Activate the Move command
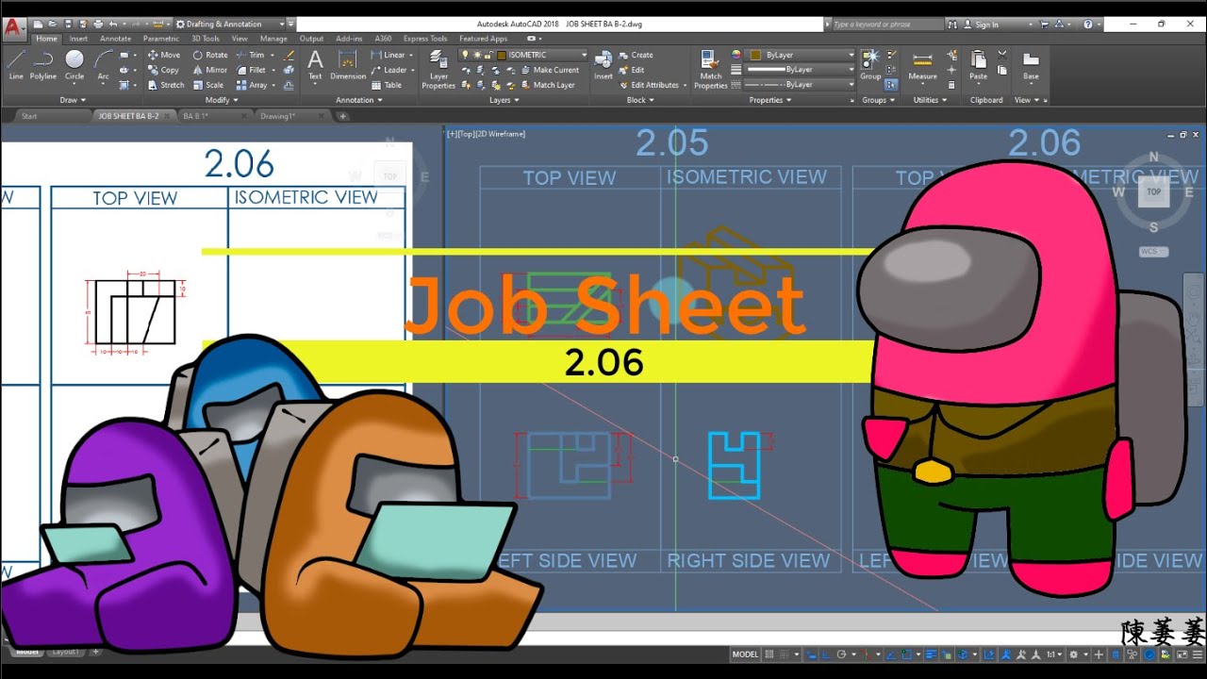The height and width of the screenshot is (679, 1207). tap(163, 55)
